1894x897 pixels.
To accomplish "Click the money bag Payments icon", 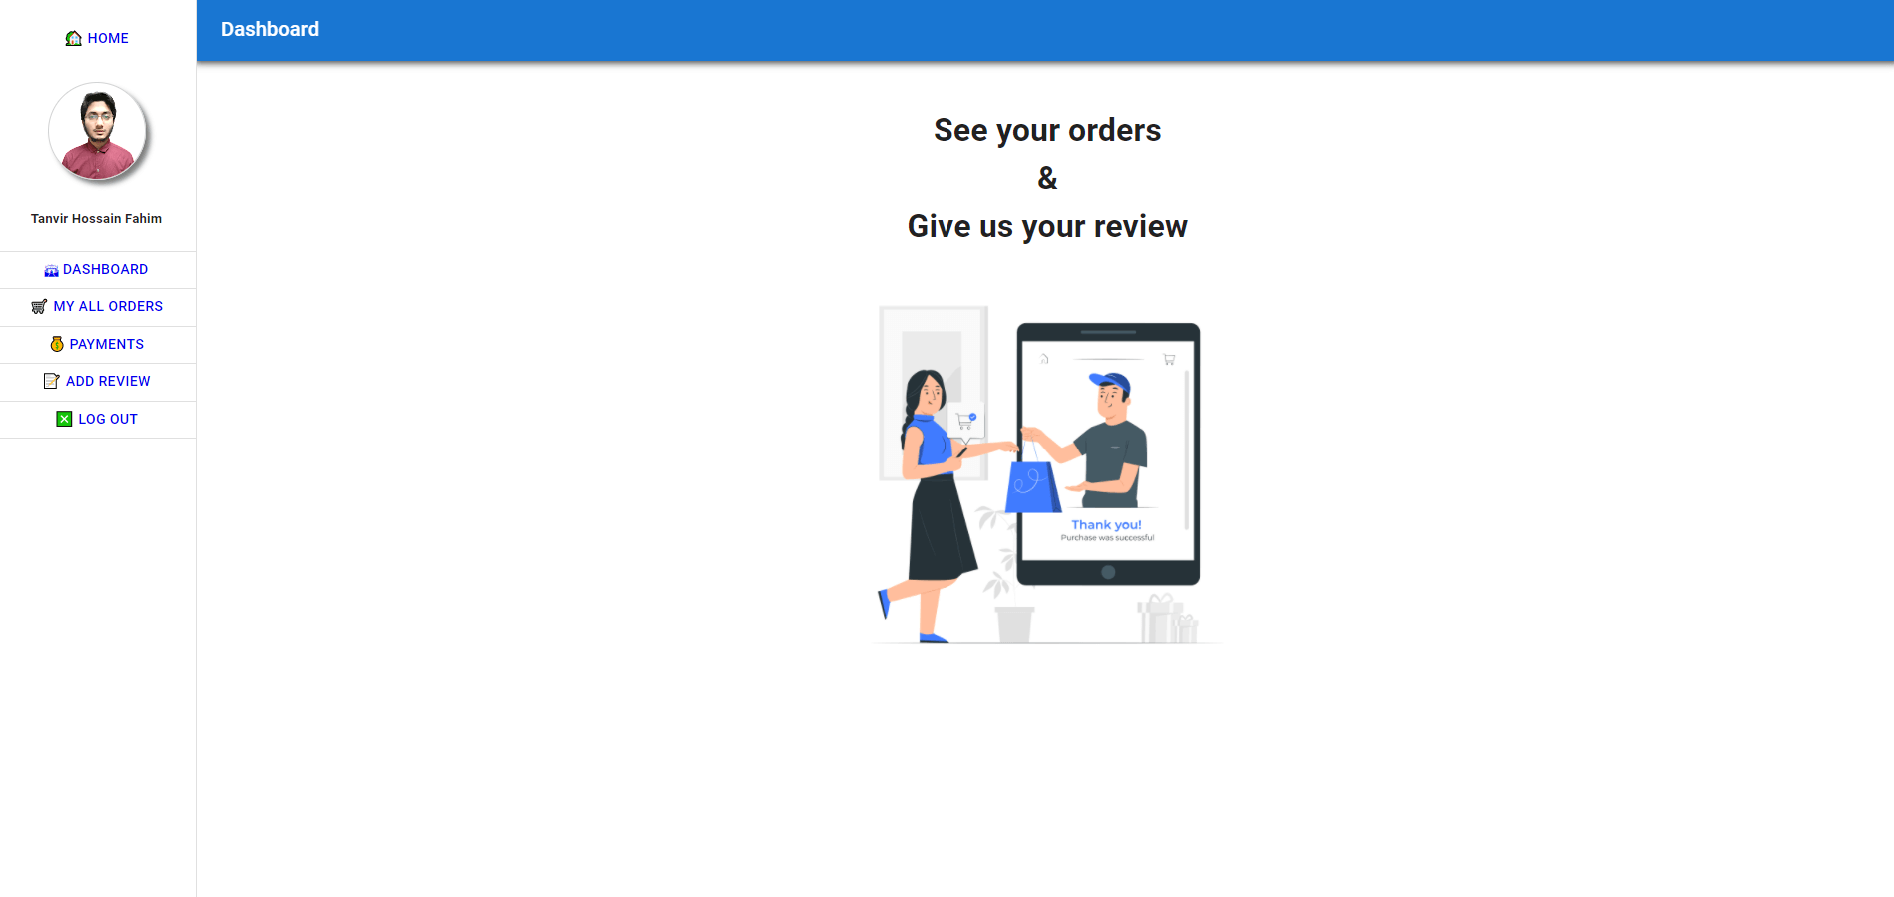I will (x=57, y=344).
